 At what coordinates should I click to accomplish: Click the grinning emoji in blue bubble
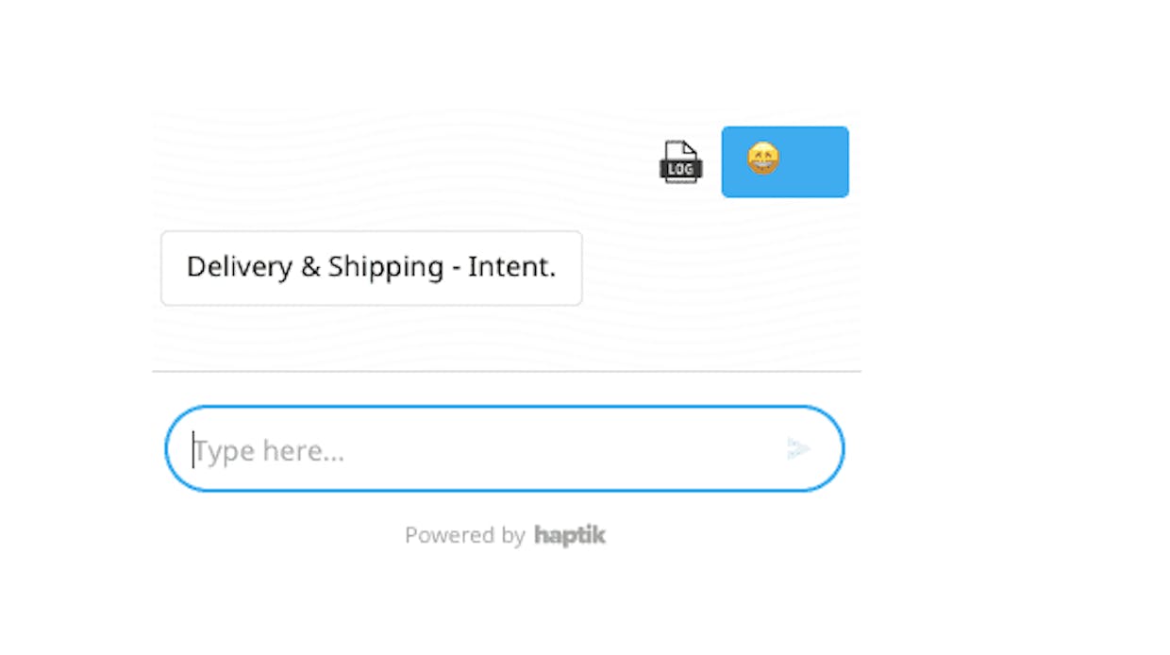pyautogui.click(x=763, y=158)
